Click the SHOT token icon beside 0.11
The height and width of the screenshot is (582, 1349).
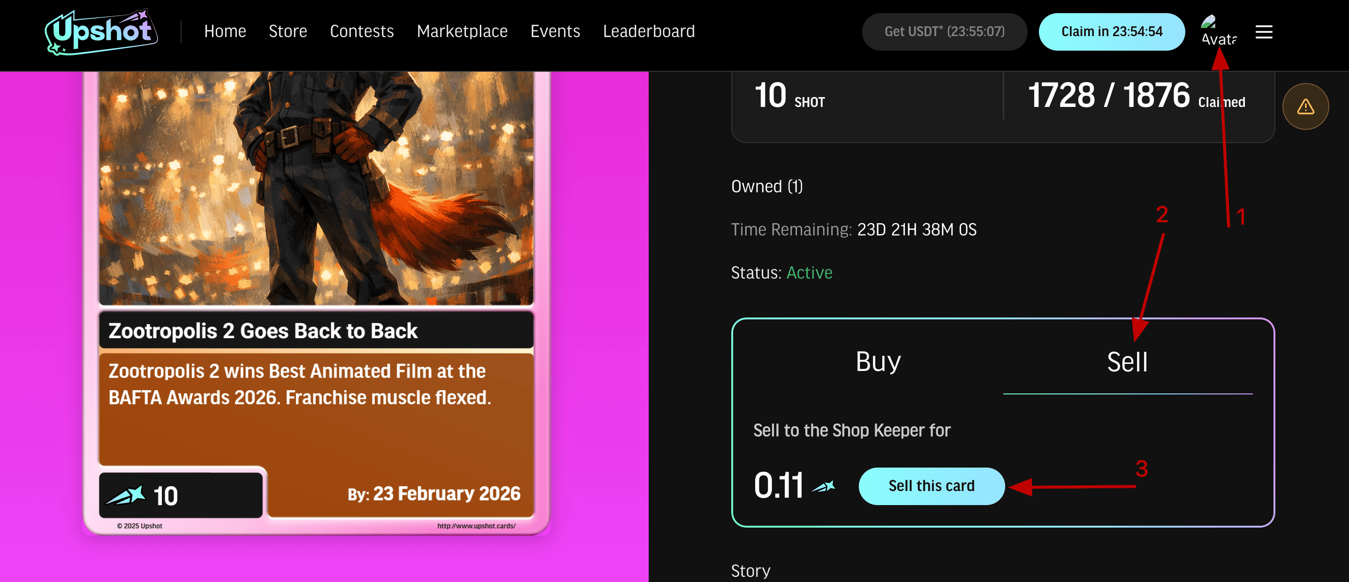point(824,487)
